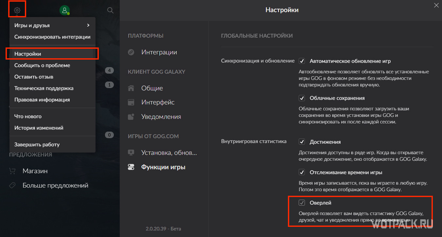The height and width of the screenshot is (237, 442).
Task: Toggle the Оверлей checkbox
Action: [x=302, y=203]
